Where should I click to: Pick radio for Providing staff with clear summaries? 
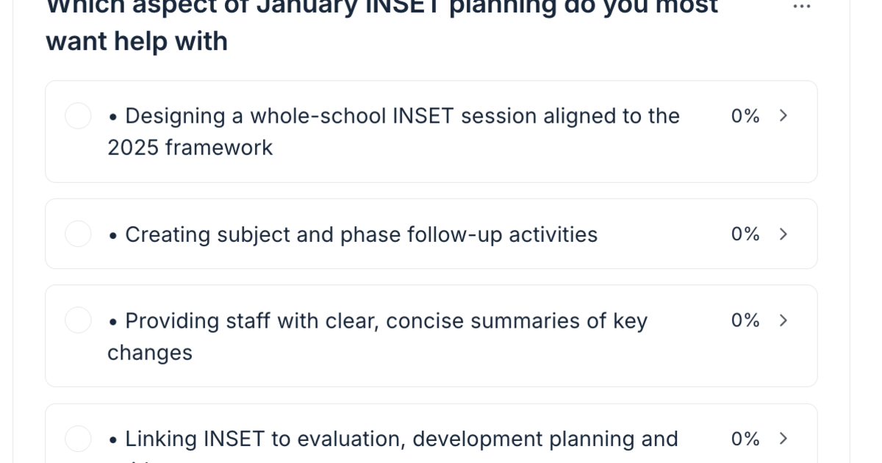78,320
